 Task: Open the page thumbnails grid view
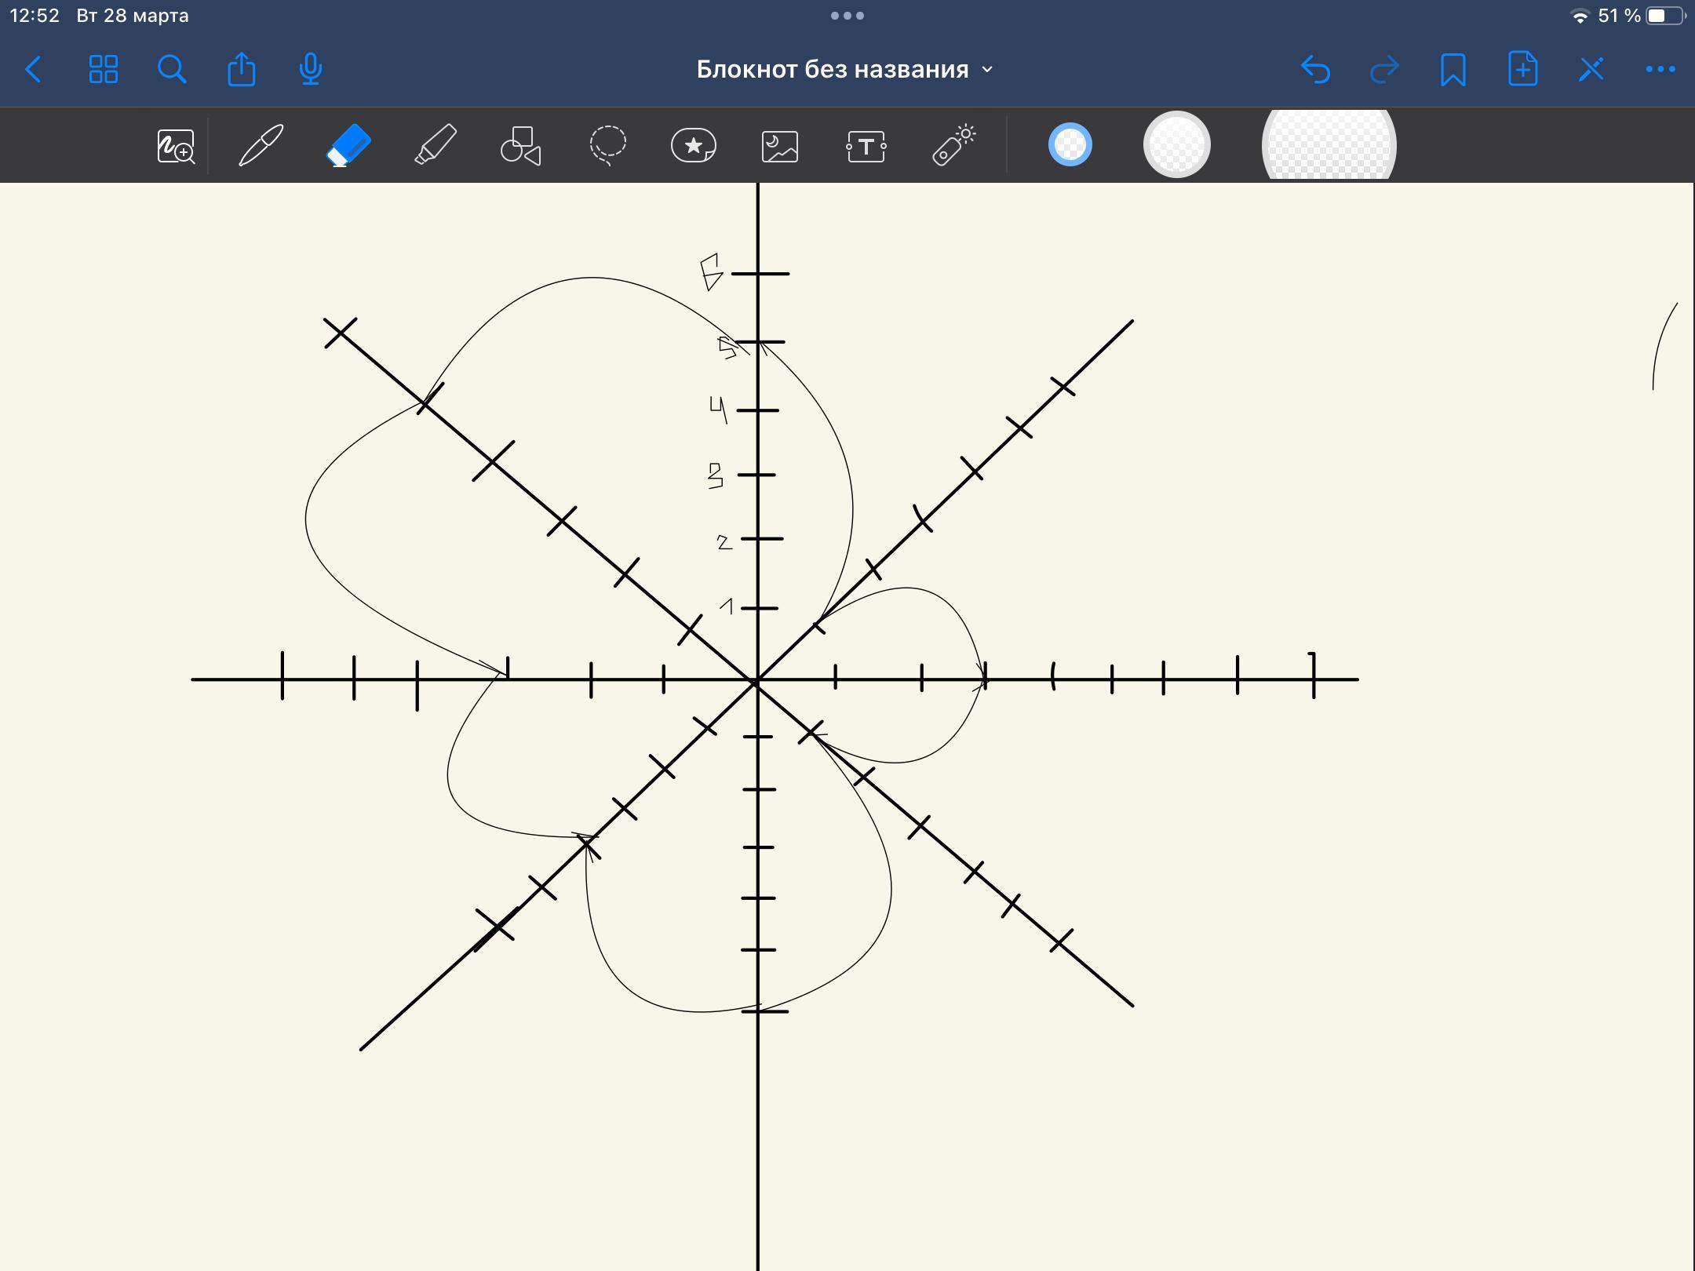tap(103, 69)
